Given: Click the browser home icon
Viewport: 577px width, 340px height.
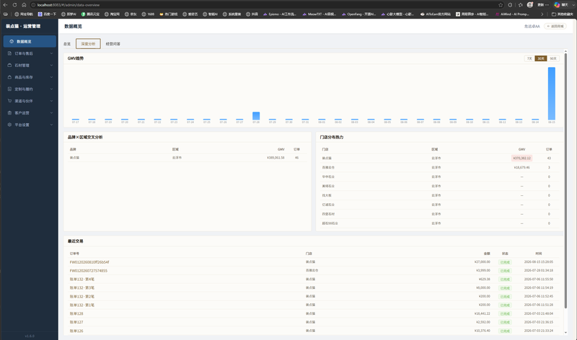Looking at the screenshot, I should [x=24, y=5].
